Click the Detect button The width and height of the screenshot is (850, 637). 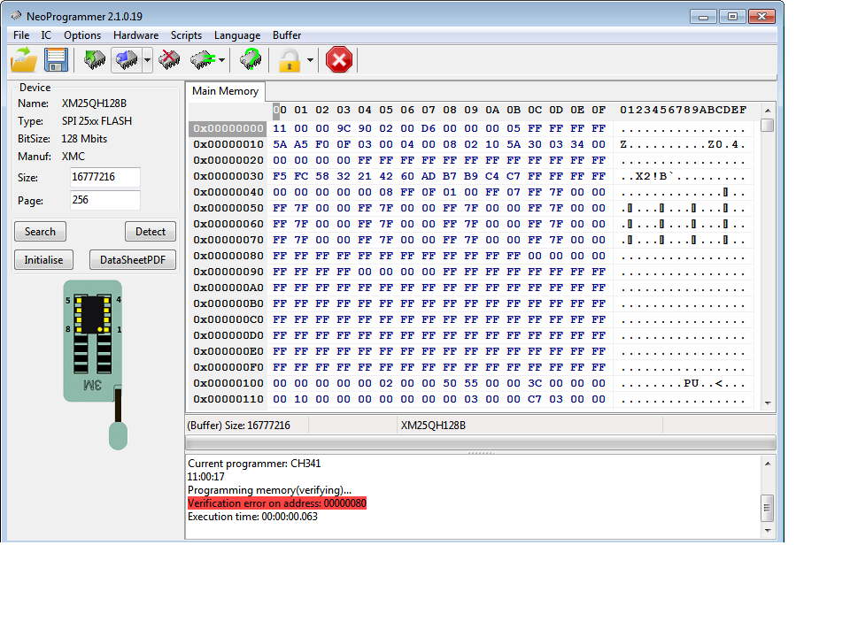[x=151, y=232]
